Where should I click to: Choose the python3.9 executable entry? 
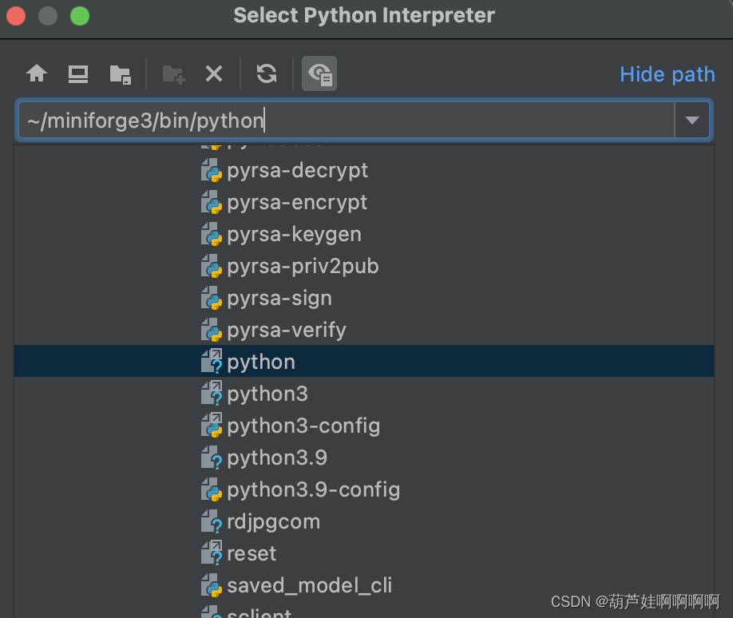pyautogui.click(x=276, y=458)
